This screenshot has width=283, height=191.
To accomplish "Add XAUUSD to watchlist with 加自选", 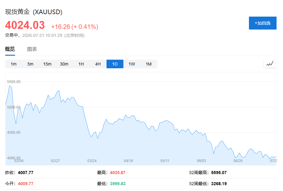I will pyautogui.click(x=263, y=23).
